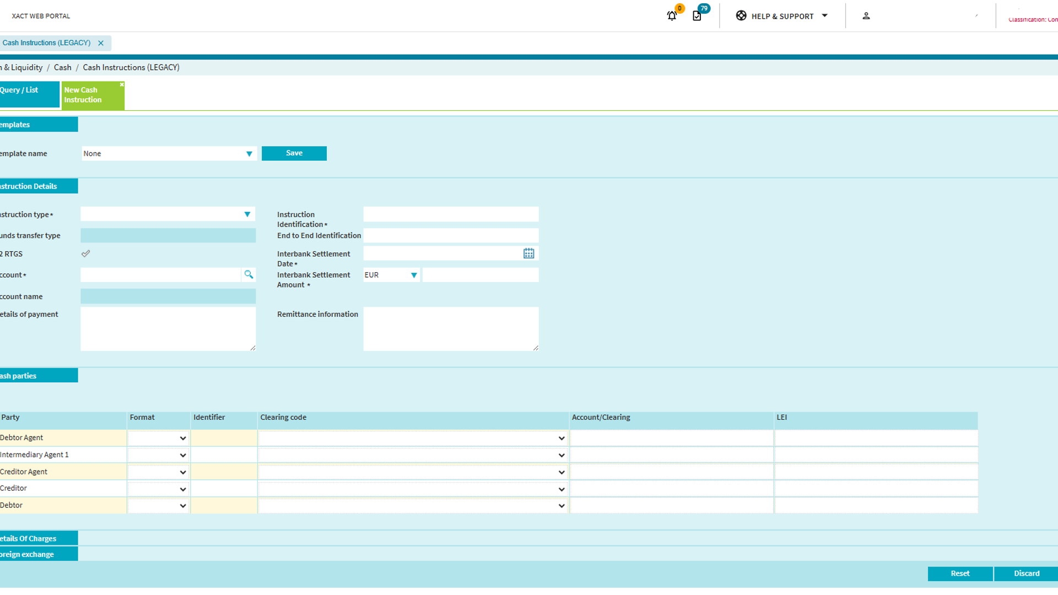Open the EUR currency dropdown
Viewport: 1058px width, 595px height.
click(x=413, y=275)
